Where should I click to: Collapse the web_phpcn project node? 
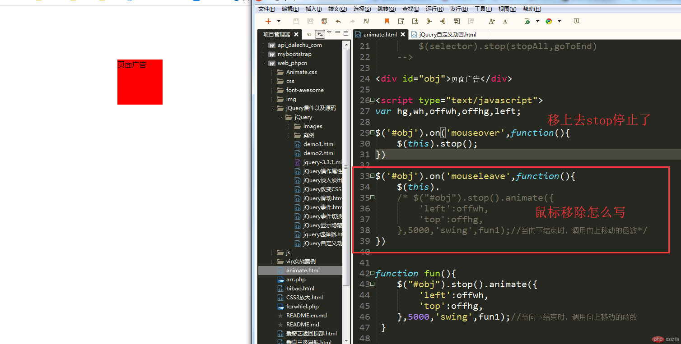(263, 63)
